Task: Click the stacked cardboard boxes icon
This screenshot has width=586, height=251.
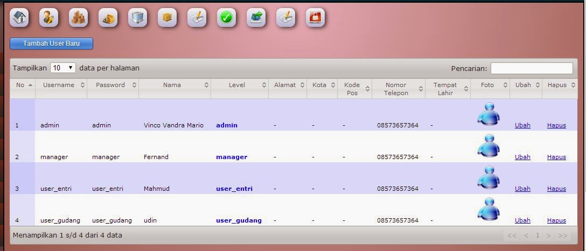Action: pos(79,18)
